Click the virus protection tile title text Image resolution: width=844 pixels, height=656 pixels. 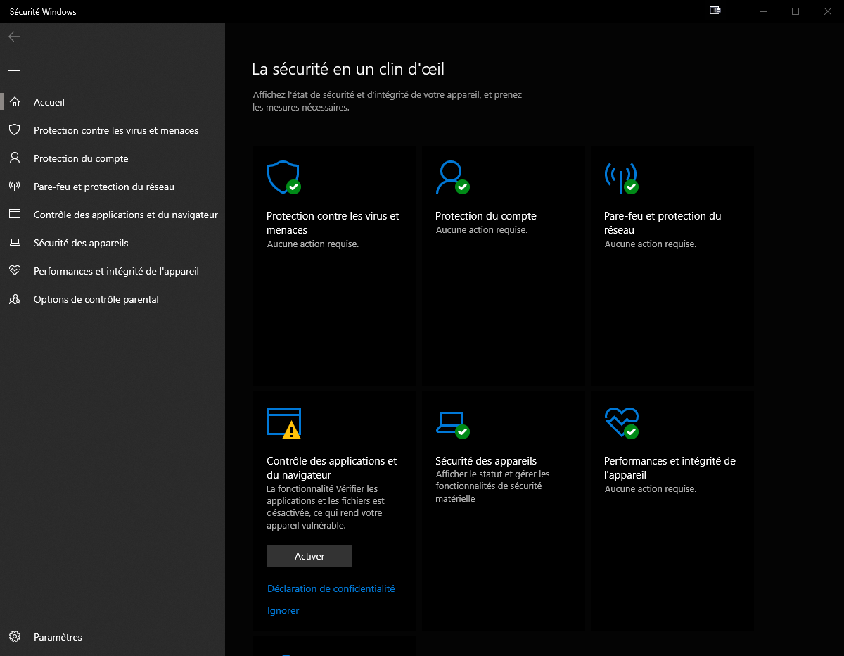tap(333, 223)
